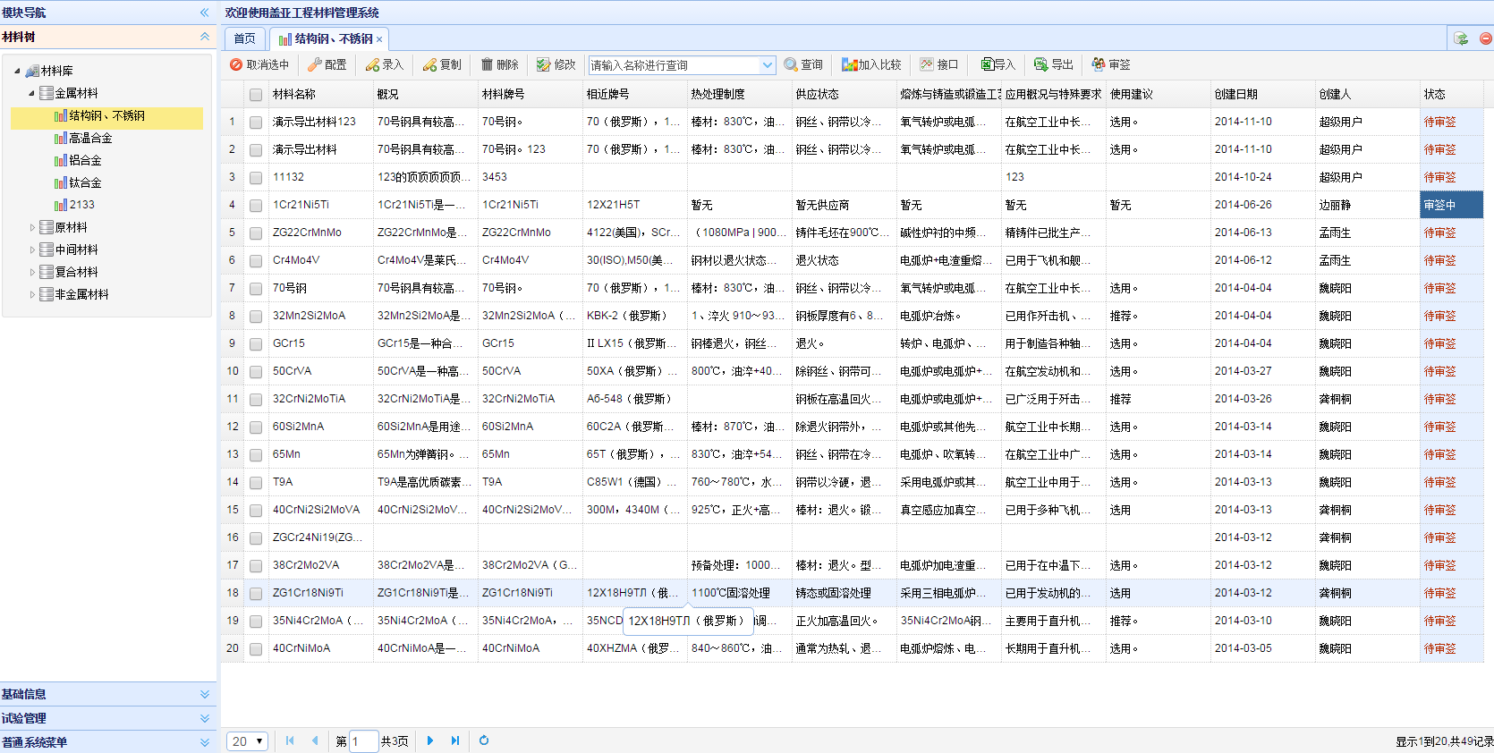Expand the 复合材料 tree node

coord(32,272)
